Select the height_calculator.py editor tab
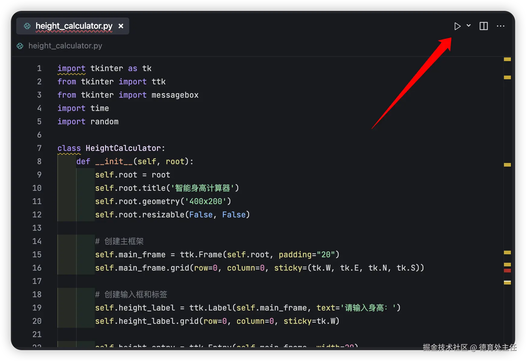Screen dimensions: 526x361 (x=74, y=26)
